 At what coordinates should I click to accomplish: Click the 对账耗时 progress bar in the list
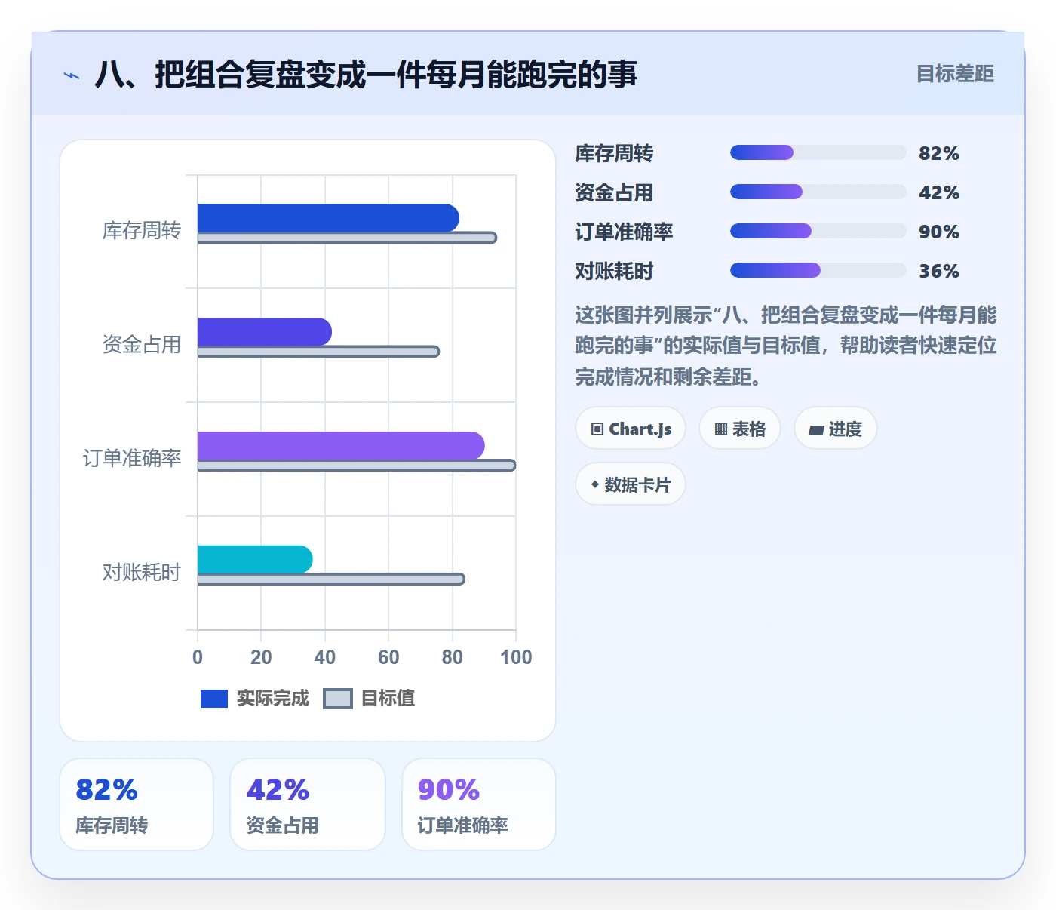[818, 270]
